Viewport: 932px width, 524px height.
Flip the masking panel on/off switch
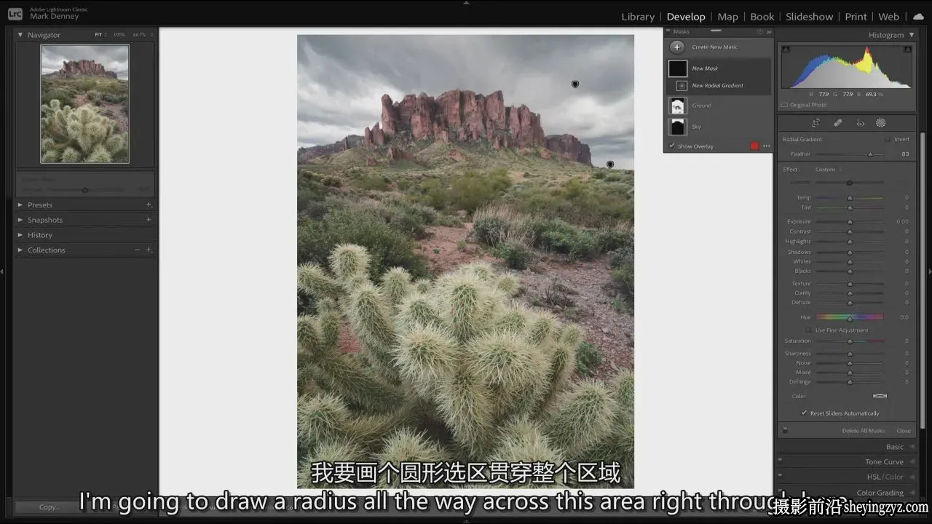tap(785, 430)
